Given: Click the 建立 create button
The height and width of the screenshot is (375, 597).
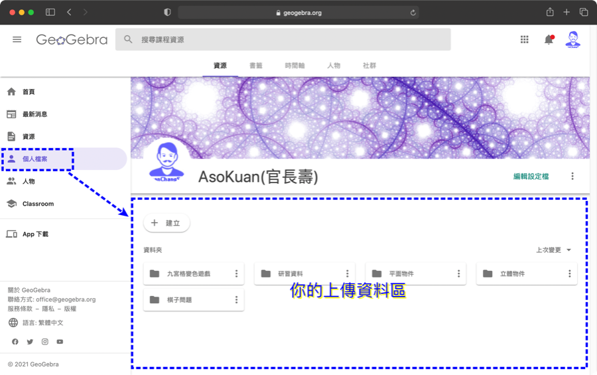Looking at the screenshot, I should click(x=166, y=223).
